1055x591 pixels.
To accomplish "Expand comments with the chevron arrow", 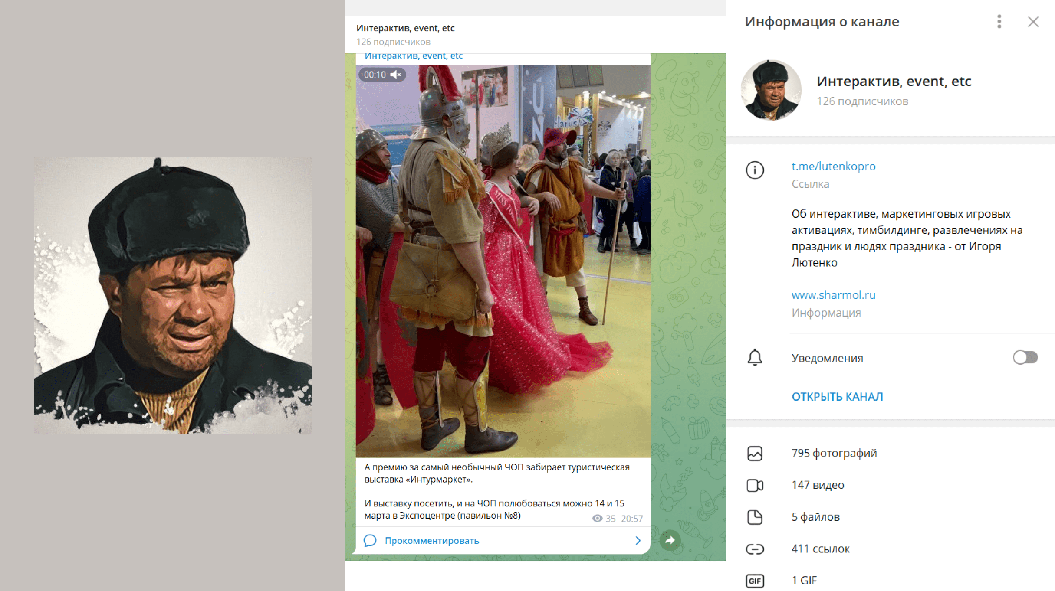I will (x=638, y=540).
